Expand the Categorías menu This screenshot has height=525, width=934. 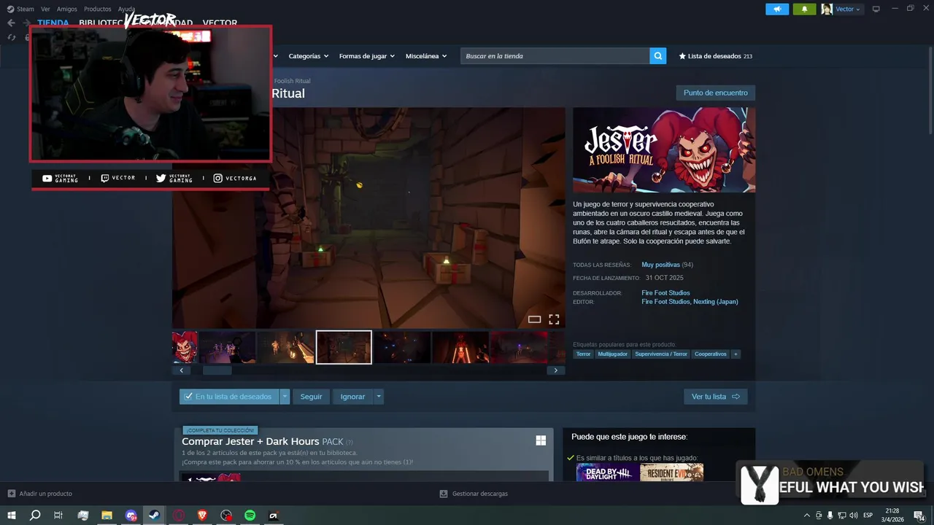(308, 56)
